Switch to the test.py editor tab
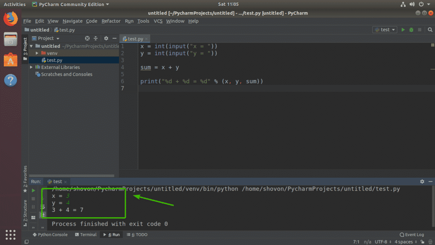This screenshot has width=435, height=245. (x=134, y=38)
